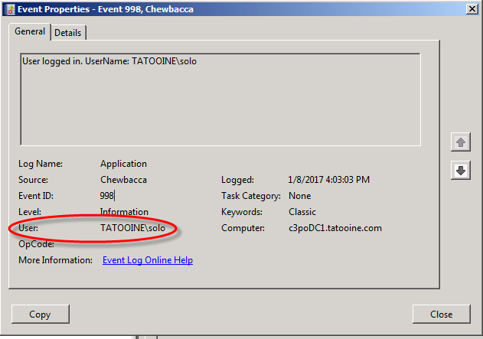
Task: Click the Keywords: label
Action: pos(242,212)
